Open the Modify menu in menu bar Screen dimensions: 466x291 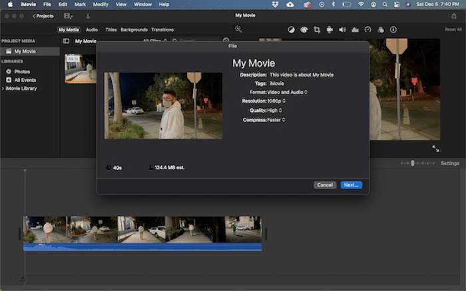pos(101,4)
